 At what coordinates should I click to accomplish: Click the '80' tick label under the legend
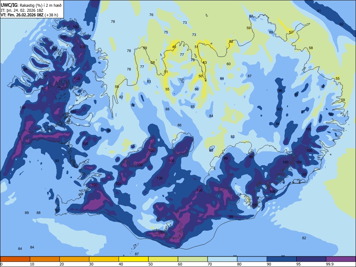coord(239,264)
